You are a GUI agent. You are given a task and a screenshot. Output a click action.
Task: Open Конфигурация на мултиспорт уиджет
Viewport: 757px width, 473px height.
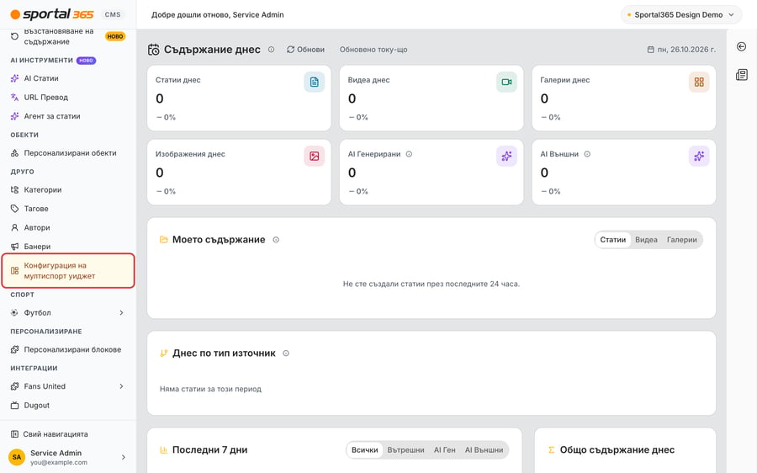coord(68,270)
